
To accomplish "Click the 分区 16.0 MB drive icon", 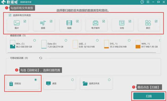I will (x=75, y=44).
